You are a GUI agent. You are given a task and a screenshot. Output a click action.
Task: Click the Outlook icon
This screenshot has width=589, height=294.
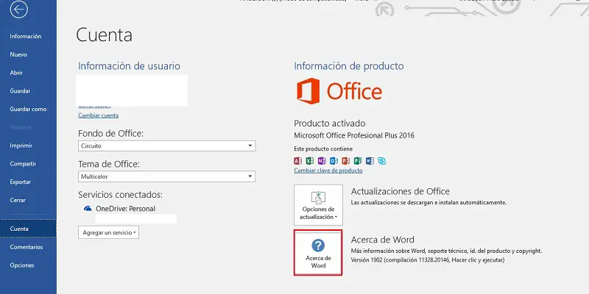click(x=334, y=161)
